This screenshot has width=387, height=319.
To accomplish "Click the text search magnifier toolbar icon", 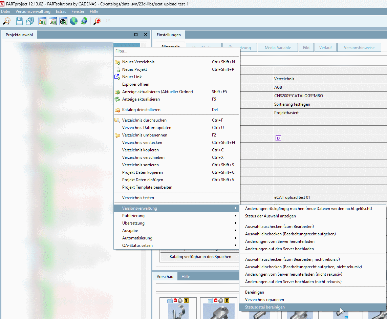I will 7,21.
